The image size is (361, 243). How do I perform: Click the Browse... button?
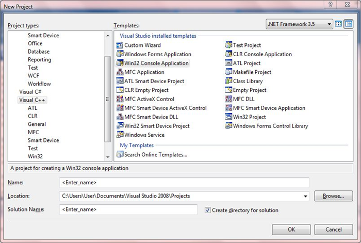[x=333, y=196]
